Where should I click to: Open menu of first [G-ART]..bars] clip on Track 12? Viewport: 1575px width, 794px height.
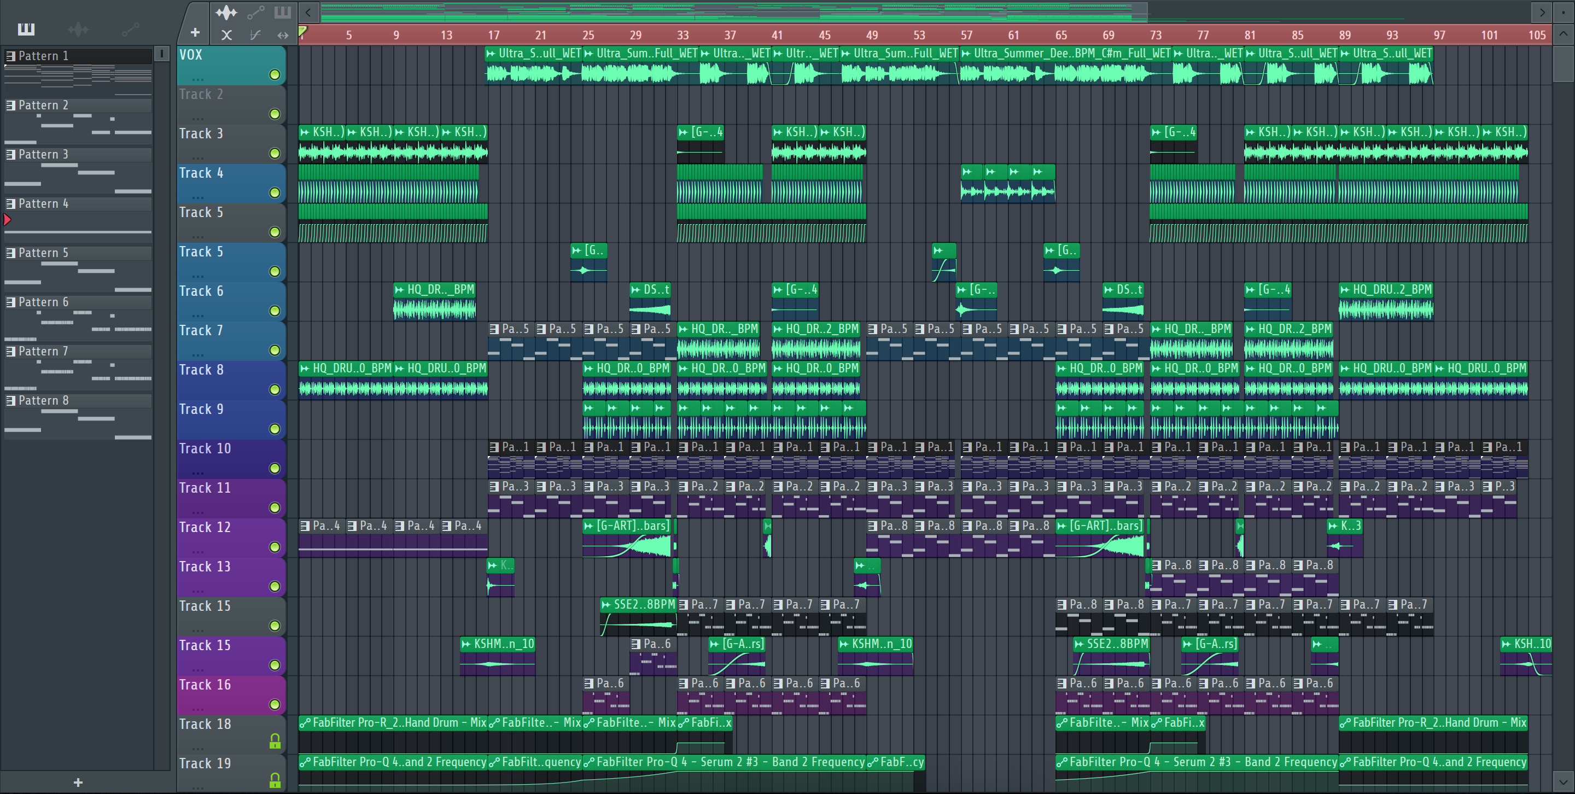588,526
